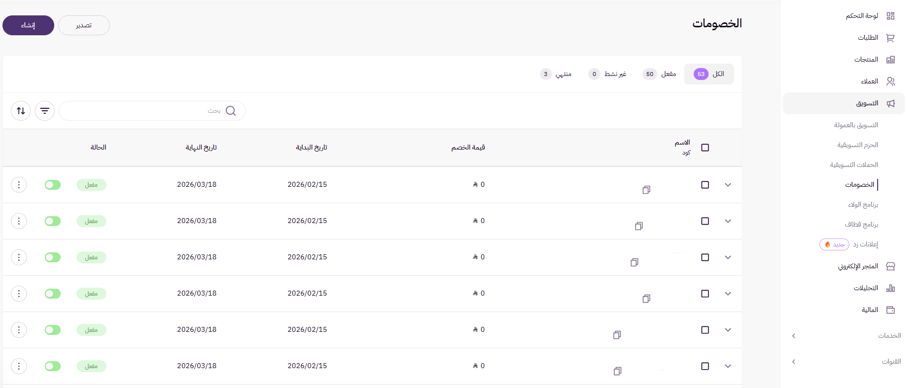Open التحليلات in the sidebar
The width and height of the screenshot is (907, 388).
pyautogui.click(x=866, y=288)
